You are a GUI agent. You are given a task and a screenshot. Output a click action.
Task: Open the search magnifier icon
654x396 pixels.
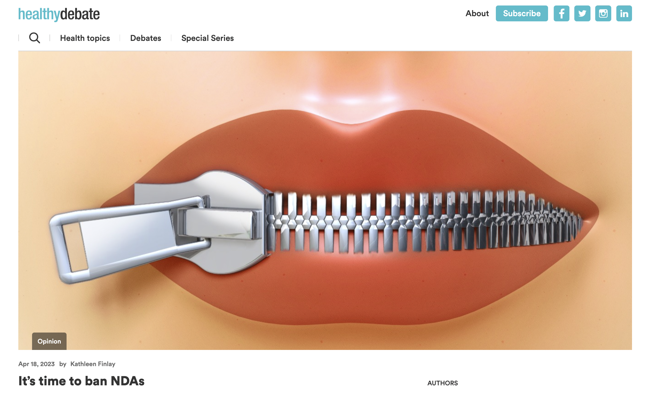point(35,38)
